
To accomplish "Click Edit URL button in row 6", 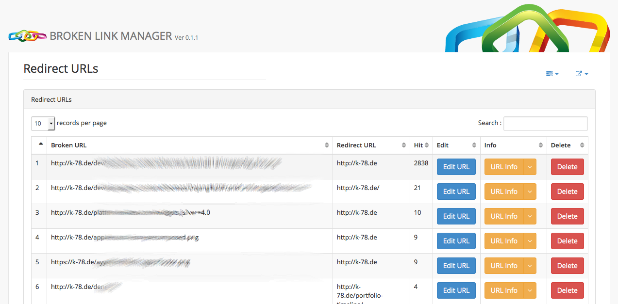I will click(x=456, y=290).
